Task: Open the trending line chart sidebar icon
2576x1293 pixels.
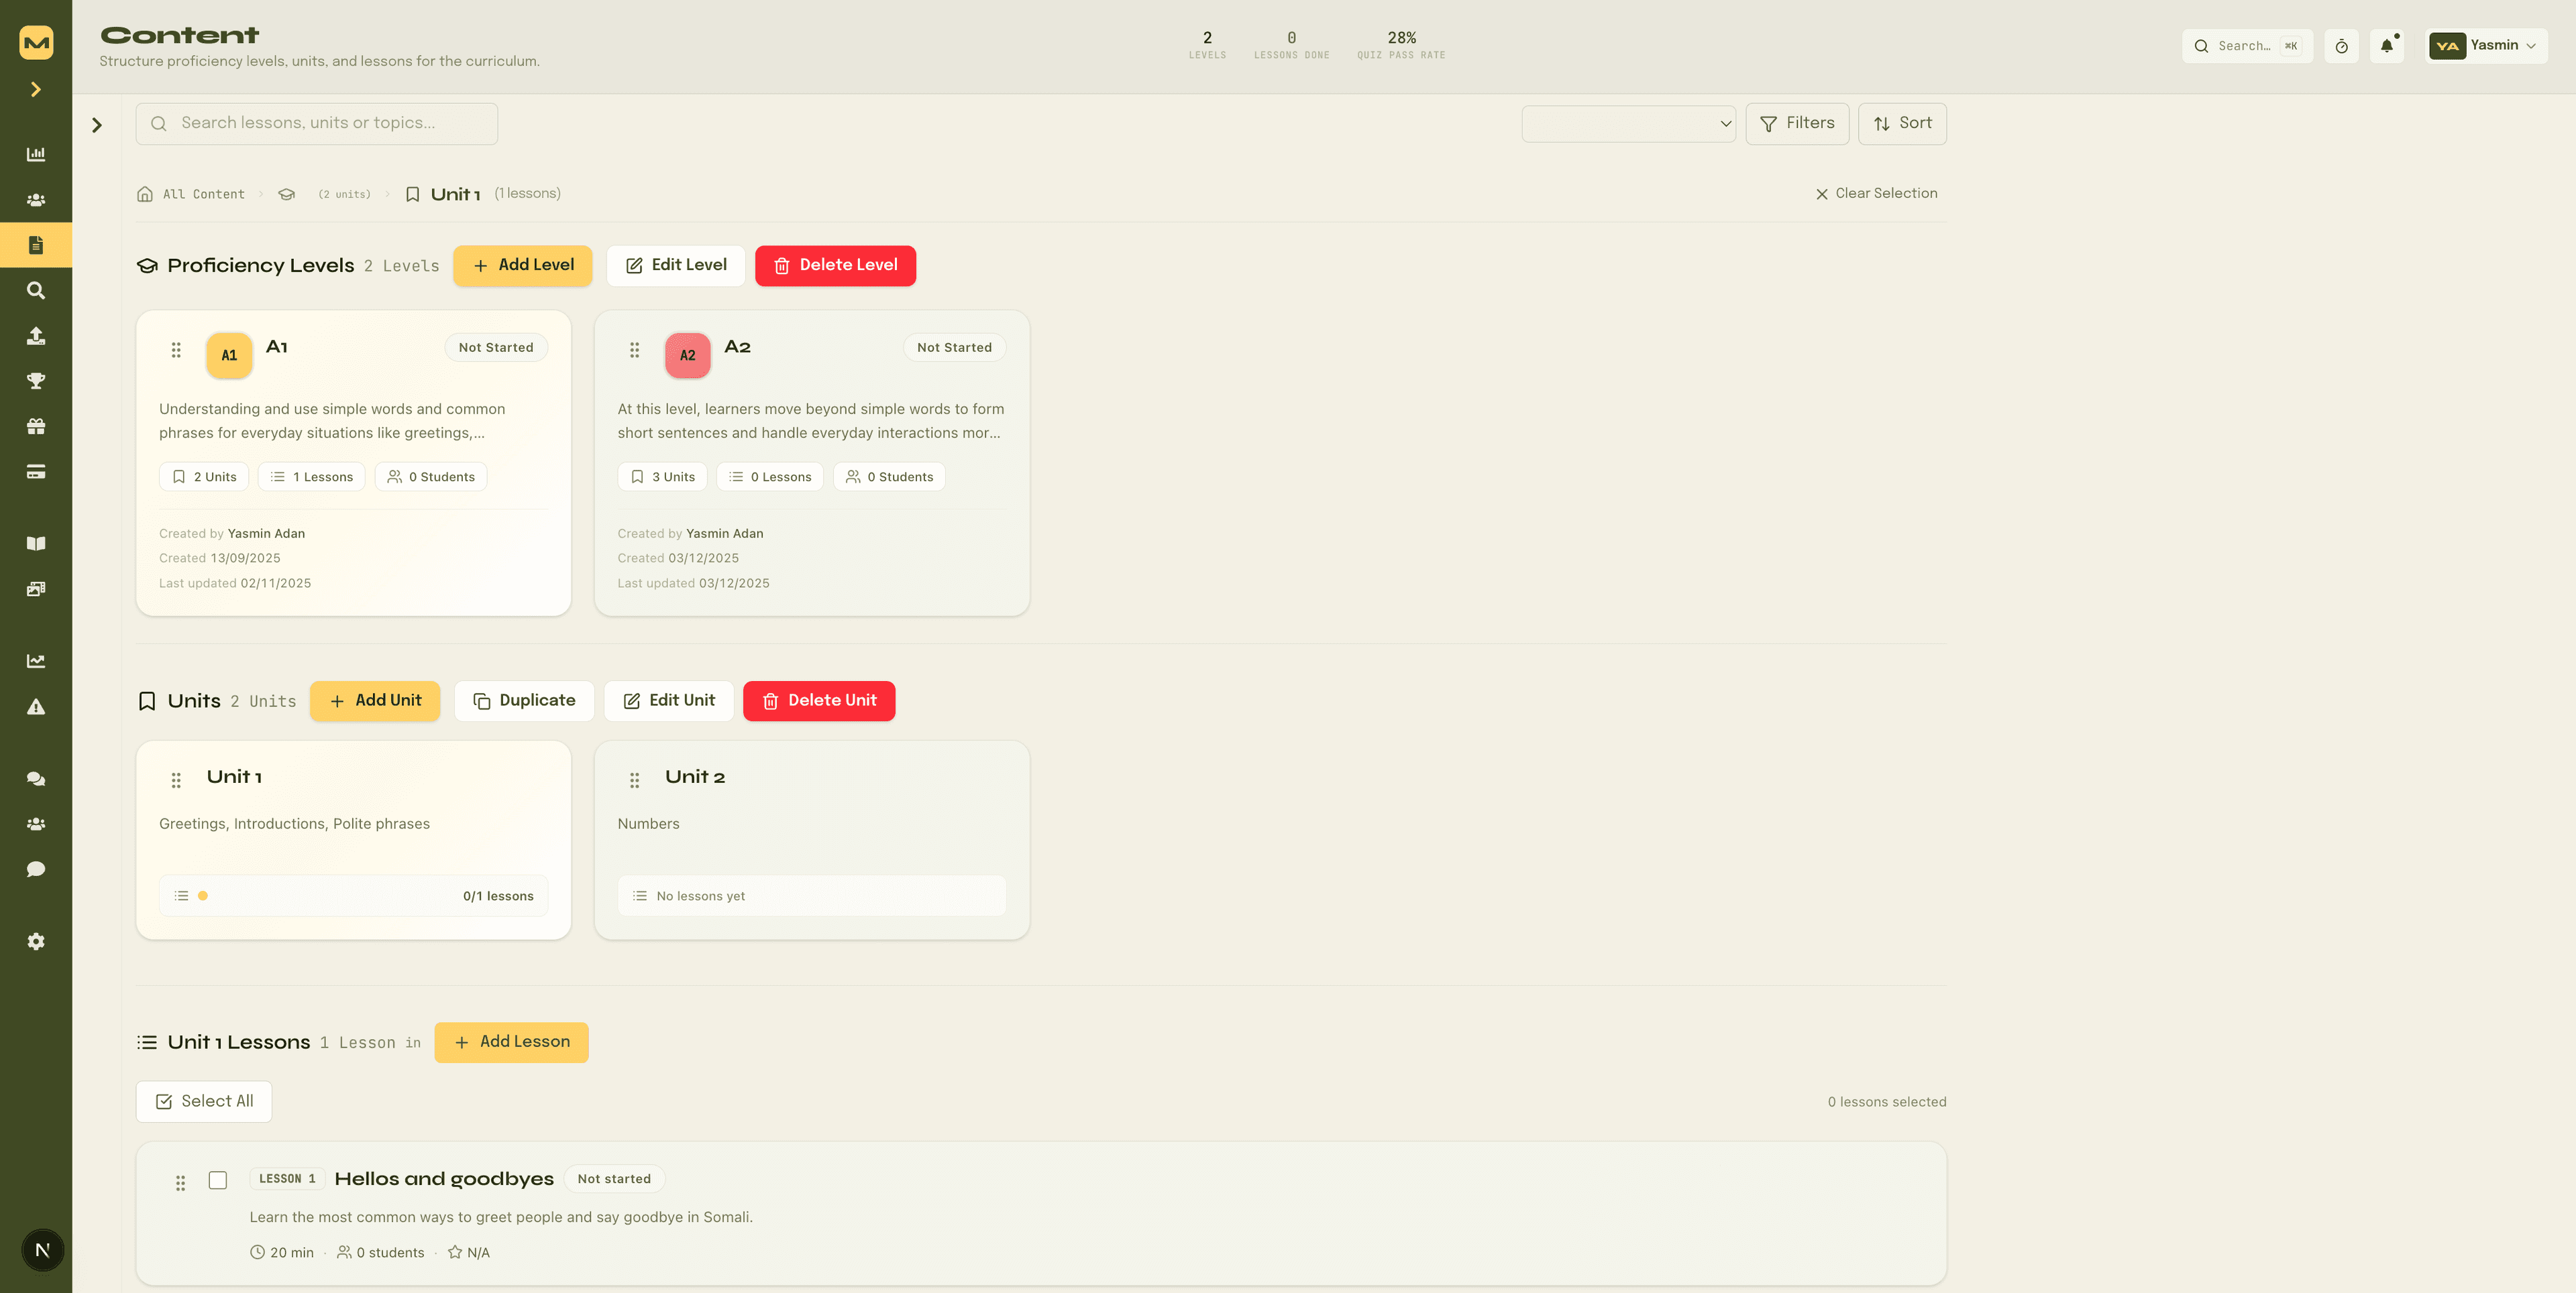Action: 36,660
